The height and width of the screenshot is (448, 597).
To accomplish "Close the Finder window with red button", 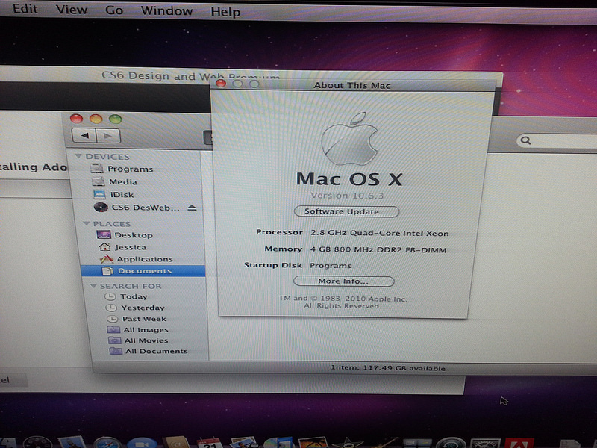I will 77,119.
